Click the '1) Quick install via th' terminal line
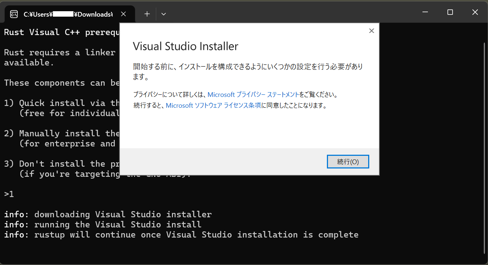 (x=62, y=103)
